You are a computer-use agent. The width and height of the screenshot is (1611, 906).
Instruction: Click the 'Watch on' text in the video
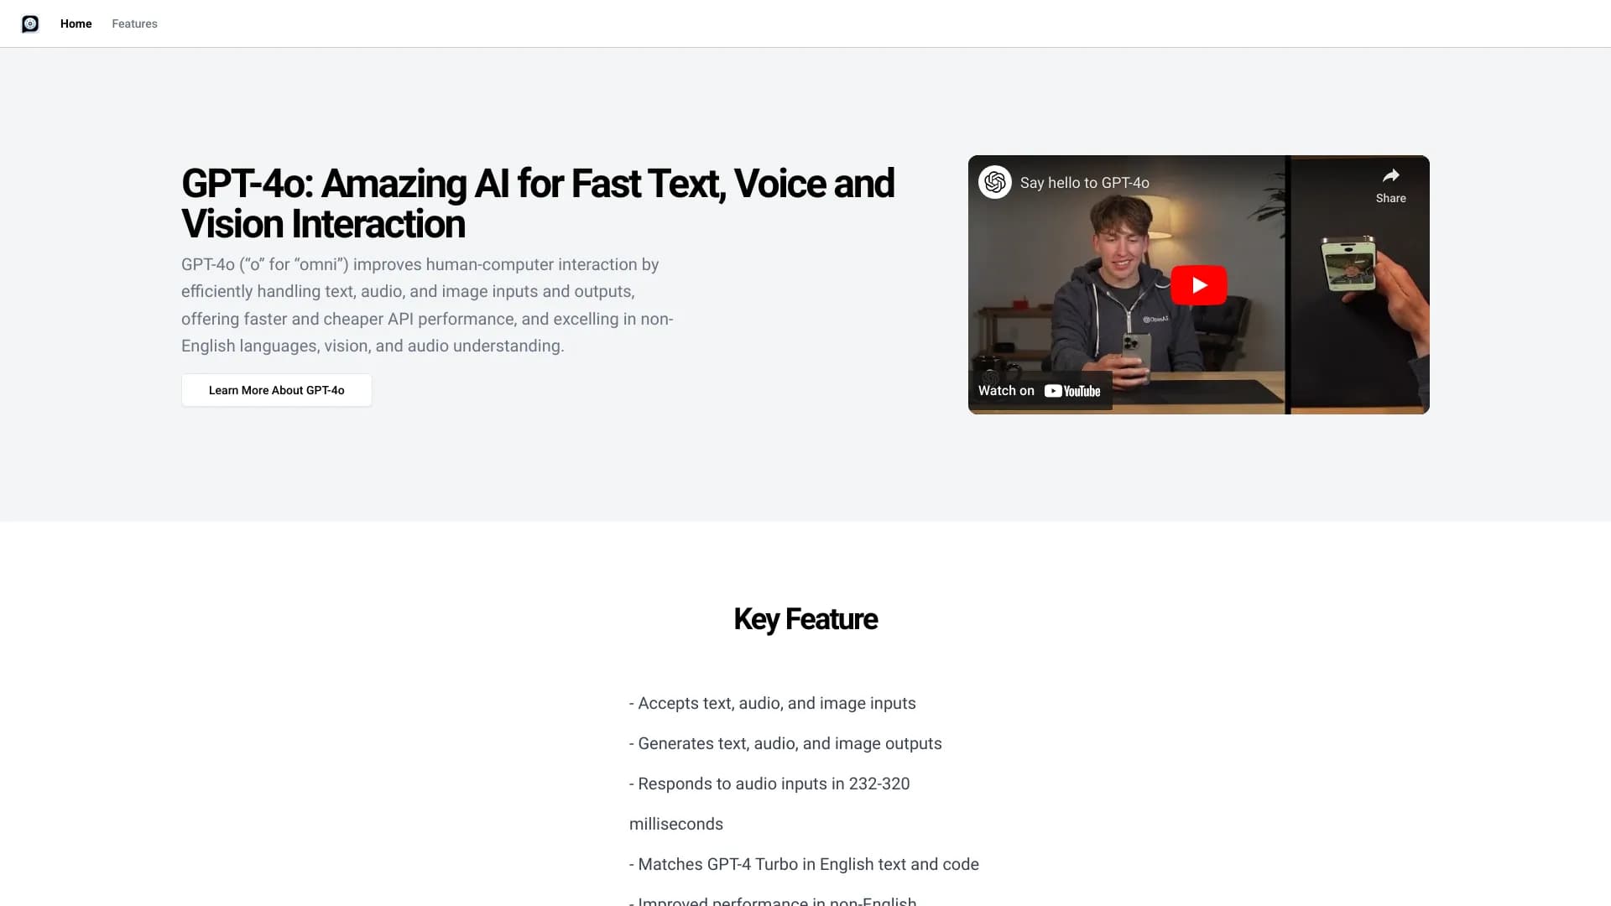pyautogui.click(x=1006, y=391)
